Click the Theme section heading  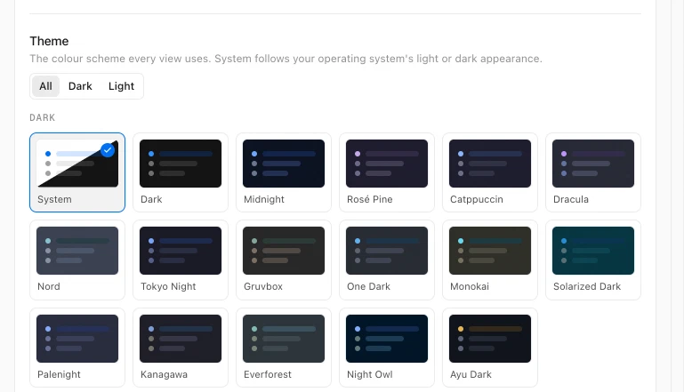[49, 41]
